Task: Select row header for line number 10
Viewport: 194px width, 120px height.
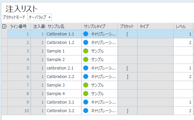Action: (x=5, y=111)
